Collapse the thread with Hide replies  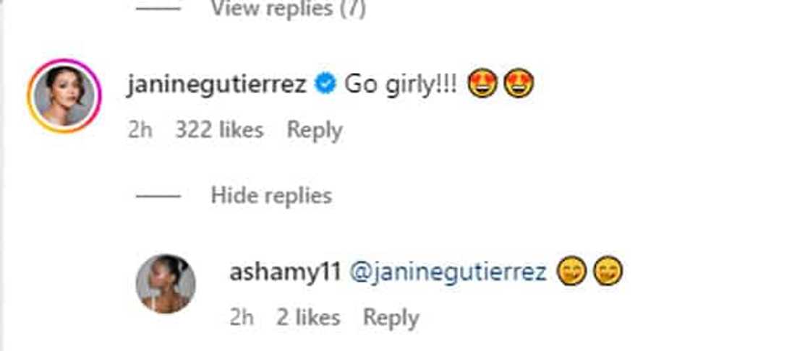tap(271, 196)
